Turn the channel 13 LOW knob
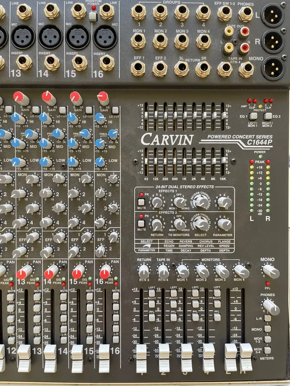Image resolution: width=290 pixels, height=386 pixels. pyautogui.click(x=19, y=162)
